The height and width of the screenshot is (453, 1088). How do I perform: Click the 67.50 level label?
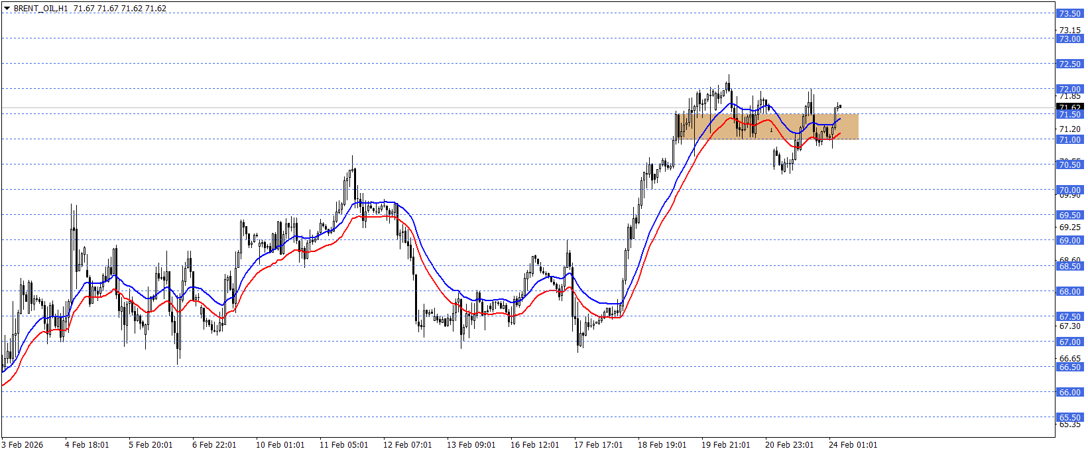pos(1069,316)
